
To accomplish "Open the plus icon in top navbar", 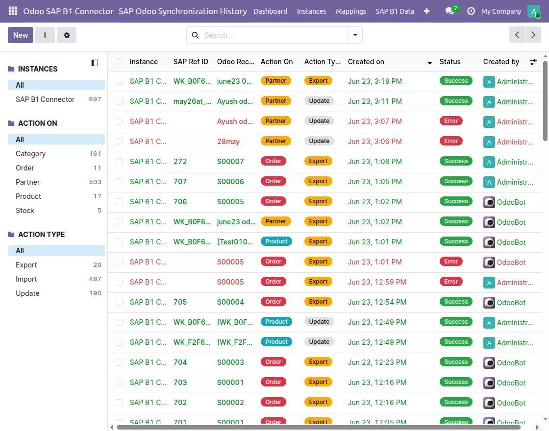I will point(426,11).
